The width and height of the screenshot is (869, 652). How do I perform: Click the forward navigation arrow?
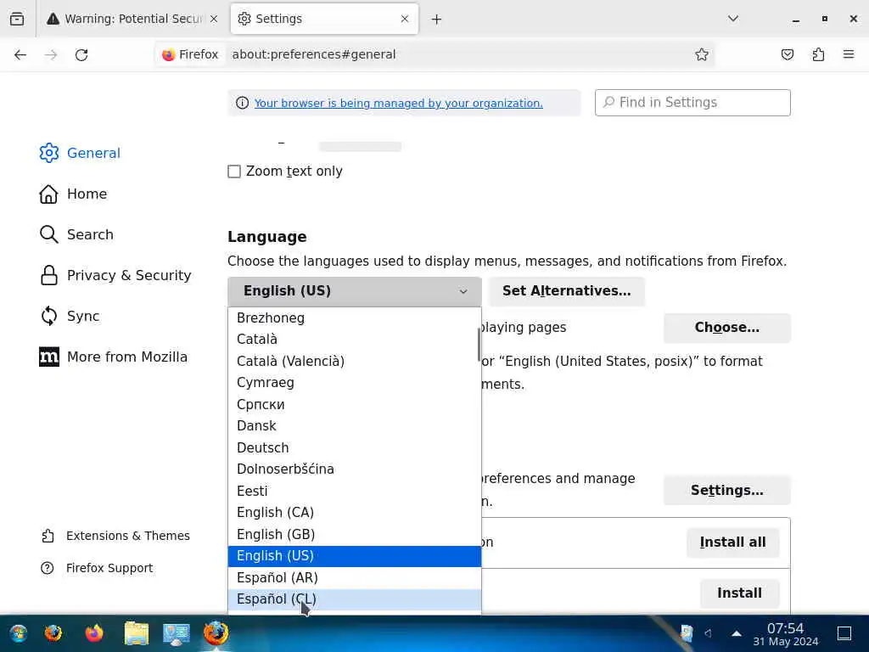coord(51,54)
